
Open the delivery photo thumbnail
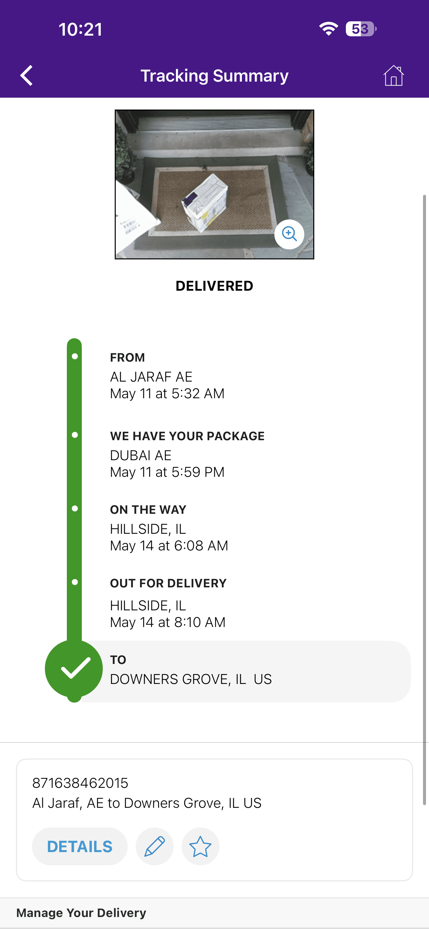coord(214,184)
